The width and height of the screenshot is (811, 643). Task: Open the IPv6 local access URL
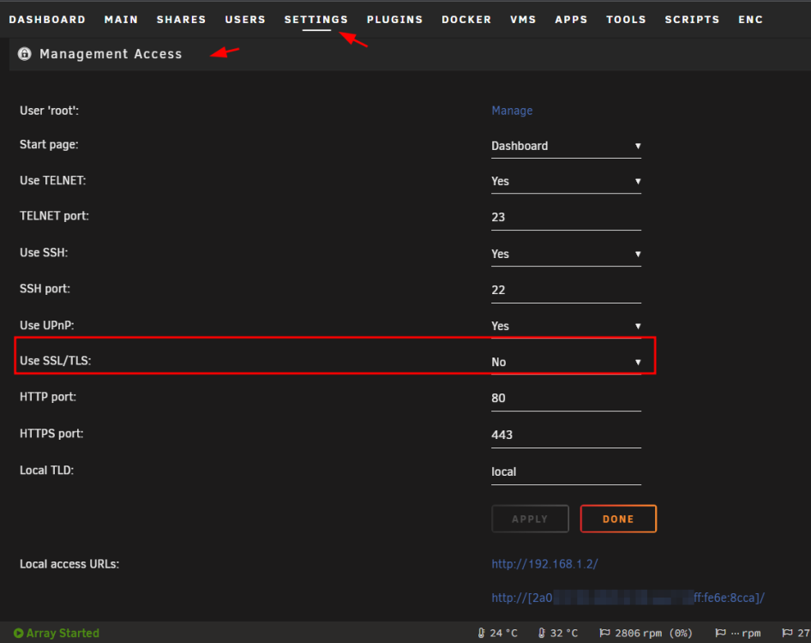628,598
